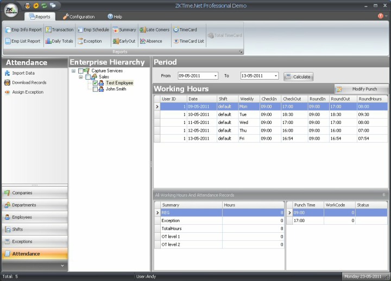Click the ZK Software application logo
Viewport: 391px width, 281px height.
pos(11,10)
